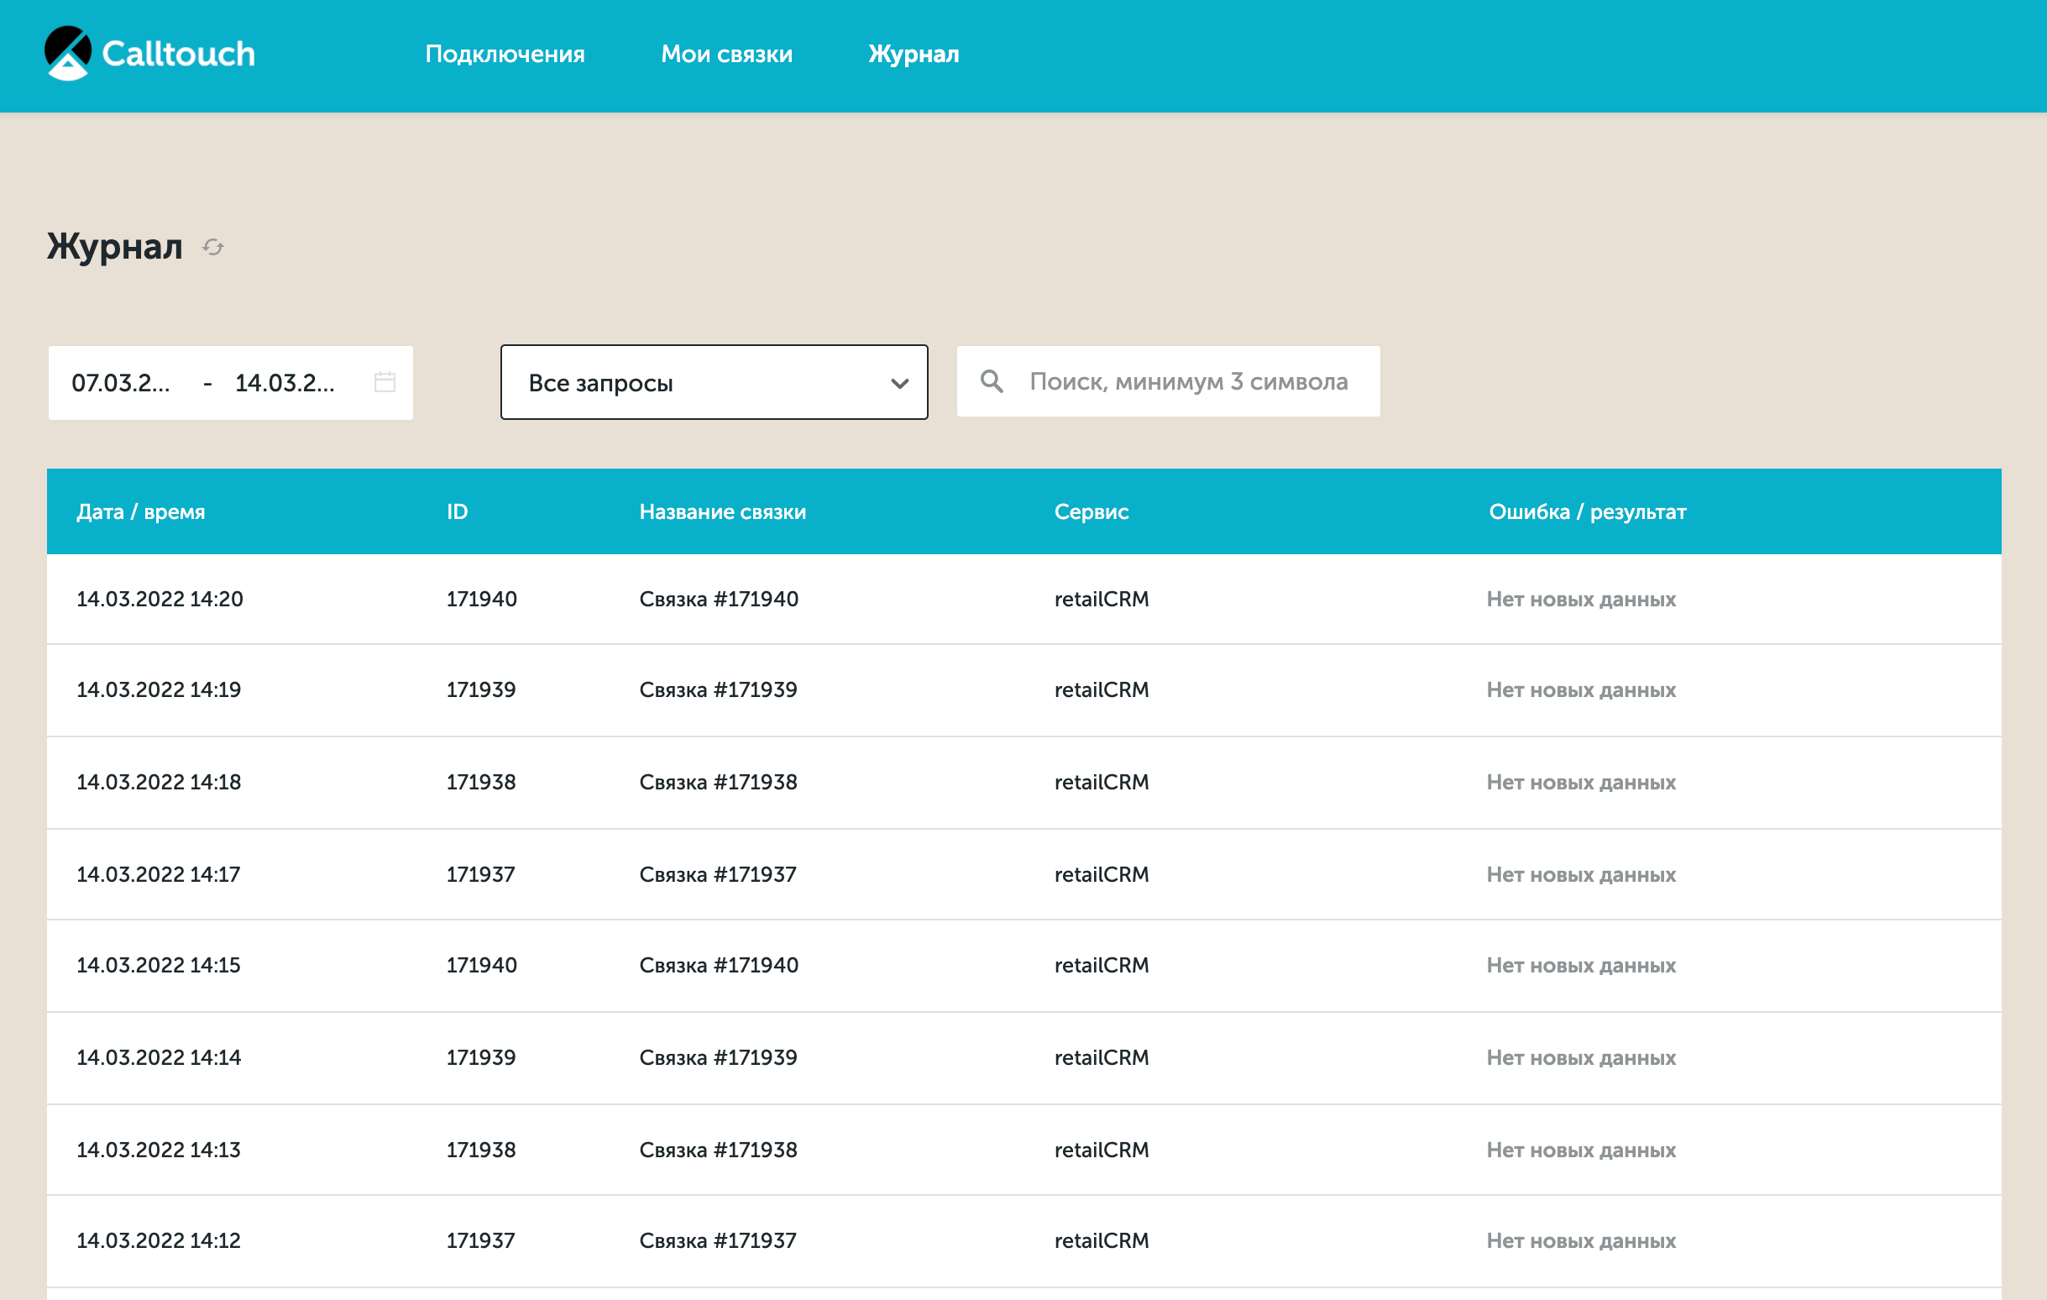Open 'Связка #171939' in the 14:14 row

(x=719, y=1057)
